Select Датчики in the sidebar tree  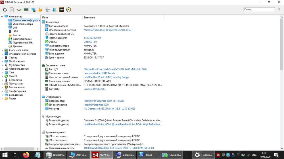18,46
